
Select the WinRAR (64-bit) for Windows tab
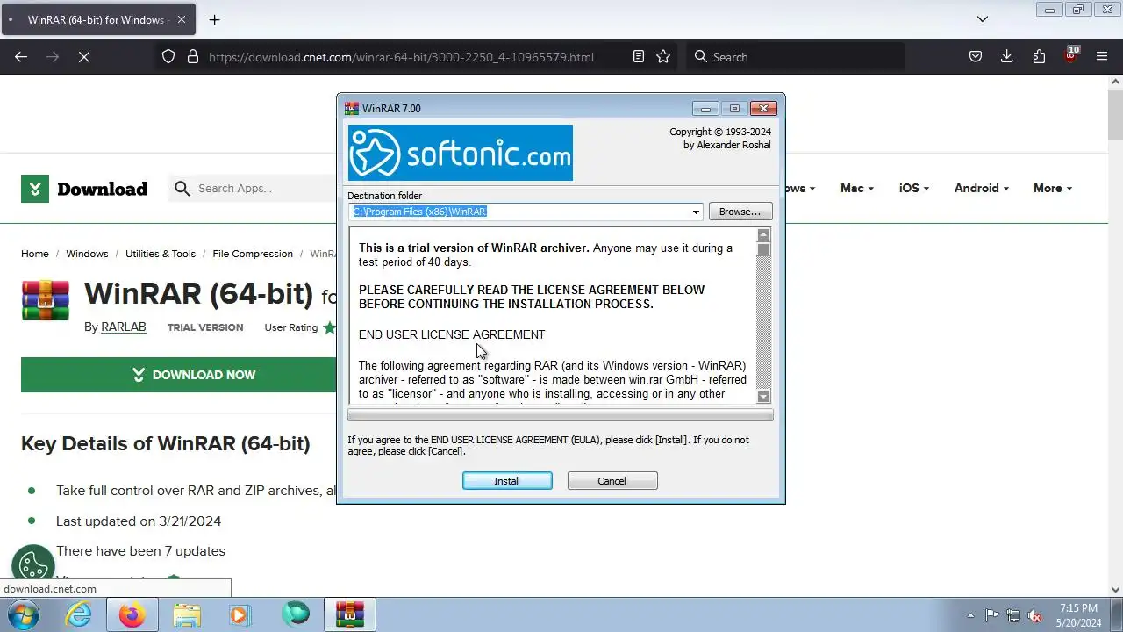click(98, 19)
